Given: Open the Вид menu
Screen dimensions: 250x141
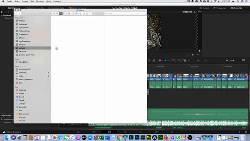Looking at the screenshot, I should [x=32, y=1].
